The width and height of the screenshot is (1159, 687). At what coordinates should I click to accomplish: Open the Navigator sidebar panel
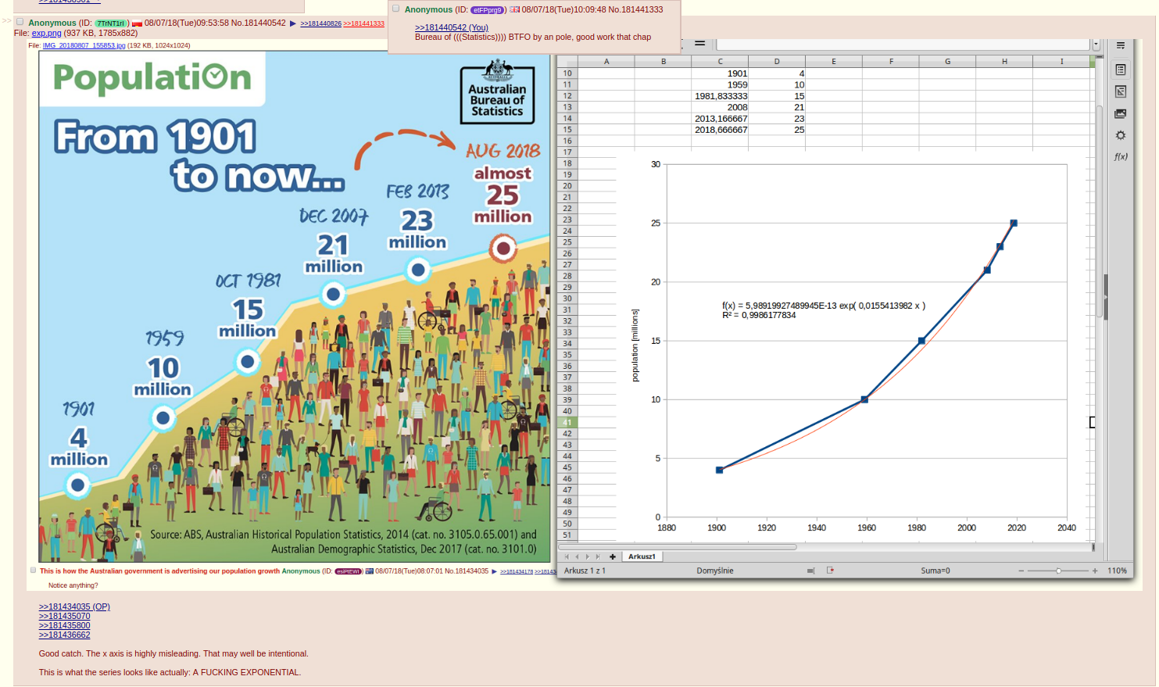tap(1121, 135)
